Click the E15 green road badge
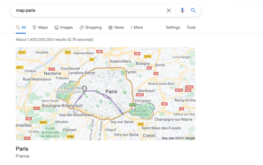The image size is (263, 165). tap(132, 105)
